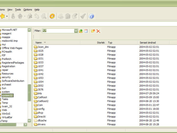Click the blue info icon in toolbar
The image size is (177, 133).
92,16
